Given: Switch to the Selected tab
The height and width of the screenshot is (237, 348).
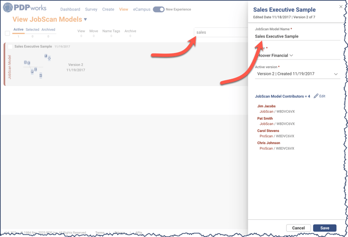Looking at the screenshot, I should (32, 30).
